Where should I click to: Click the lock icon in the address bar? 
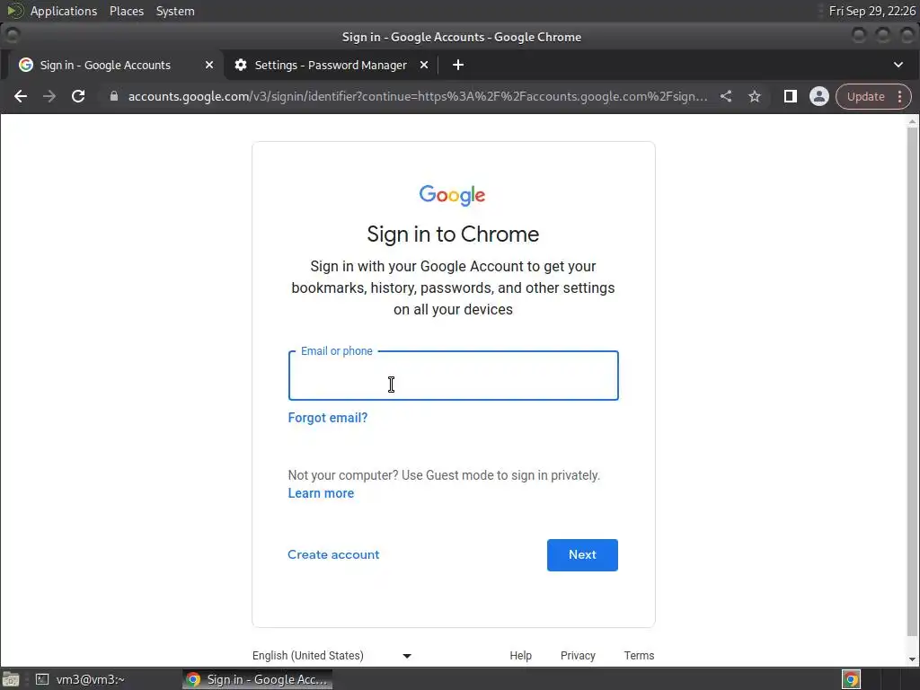[114, 96]
